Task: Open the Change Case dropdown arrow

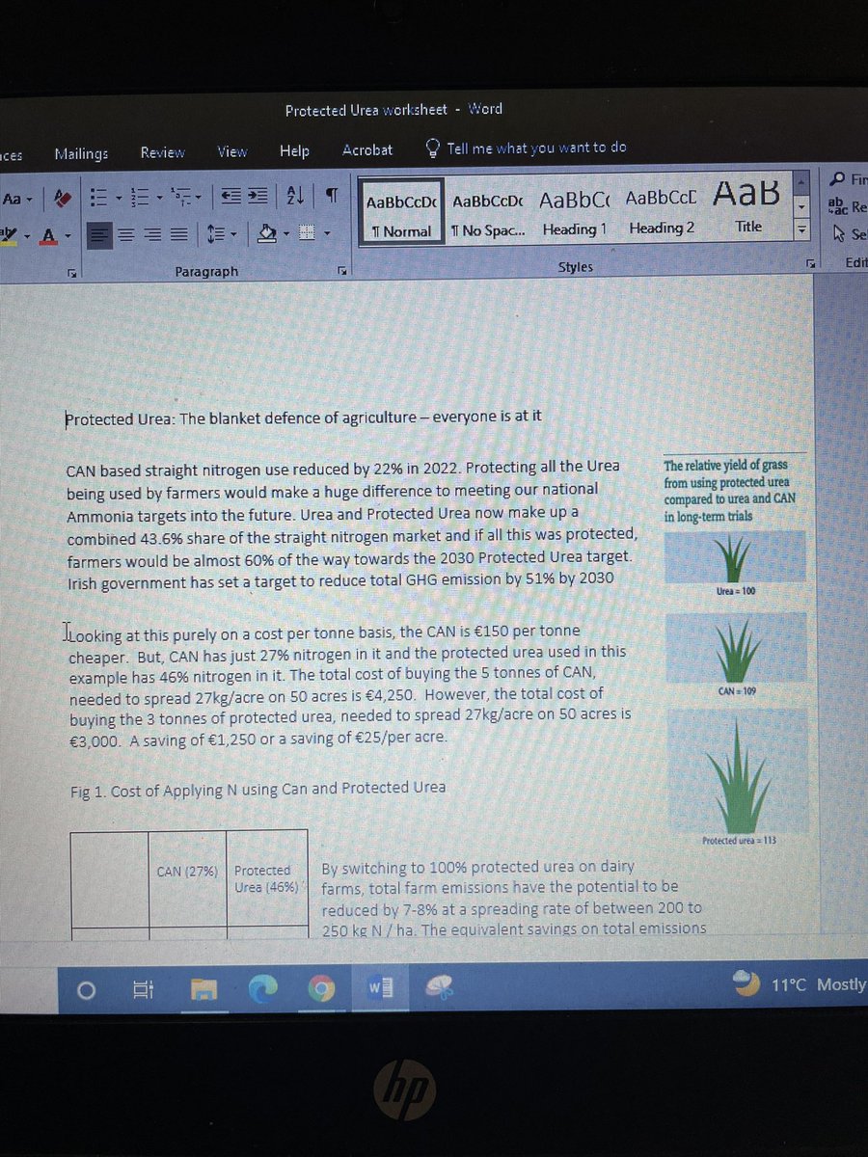Action: pyautogui.click(x=27, y=200)
